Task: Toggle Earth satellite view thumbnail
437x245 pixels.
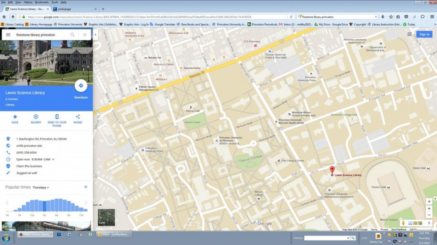Action: 106,217
